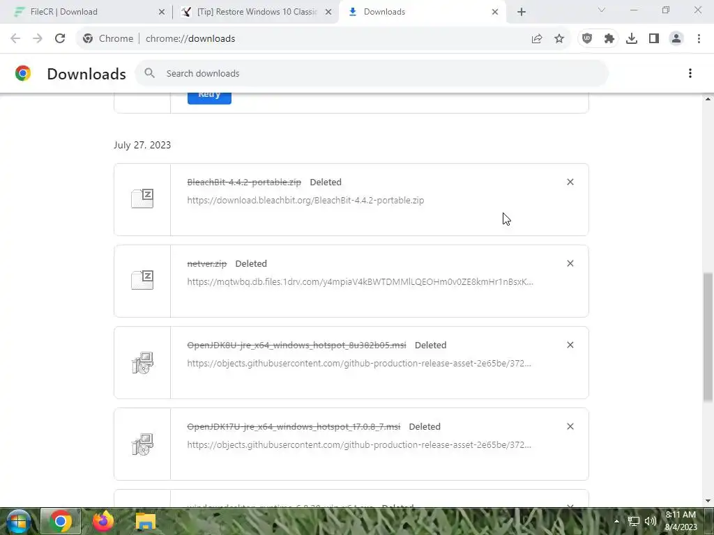Click the OpenJDK17U-jre_x64_windows_hotspot file name

click(x=294, y=426)
